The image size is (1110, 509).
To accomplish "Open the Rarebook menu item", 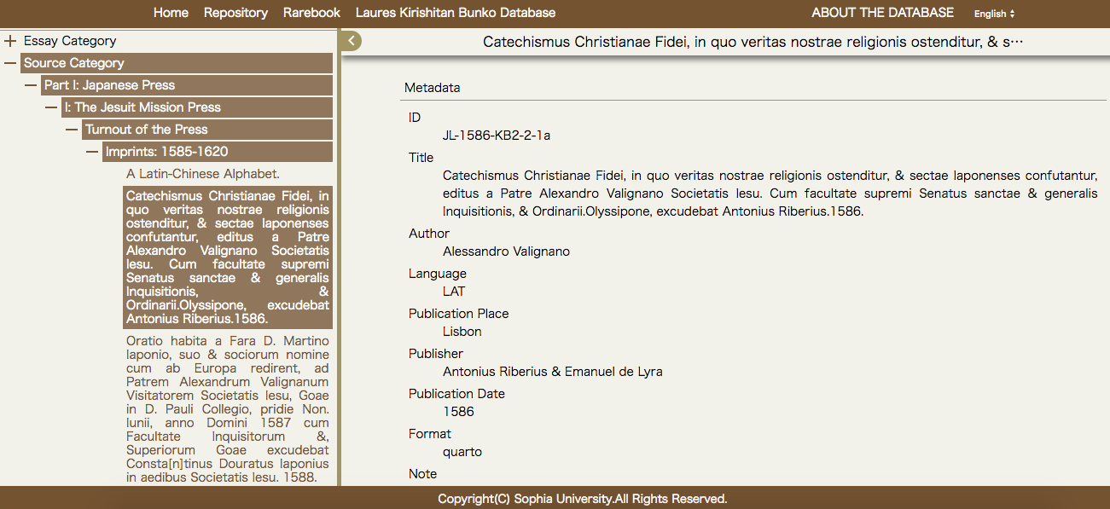I will coord(311,13).
